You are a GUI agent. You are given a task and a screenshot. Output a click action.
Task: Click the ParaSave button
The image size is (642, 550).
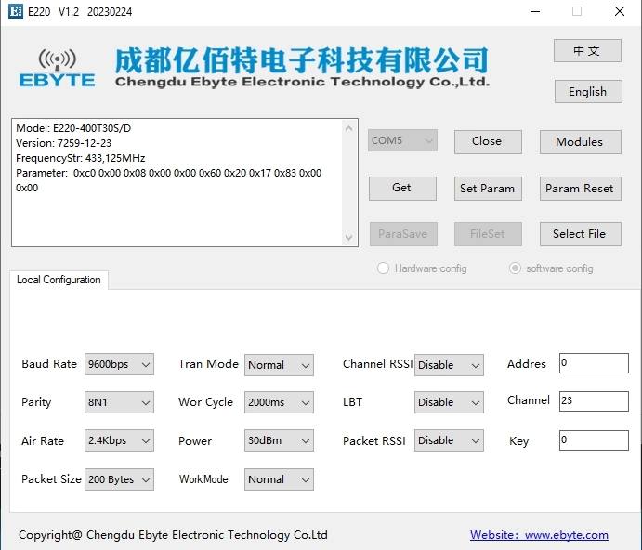[x=403, y=234]
